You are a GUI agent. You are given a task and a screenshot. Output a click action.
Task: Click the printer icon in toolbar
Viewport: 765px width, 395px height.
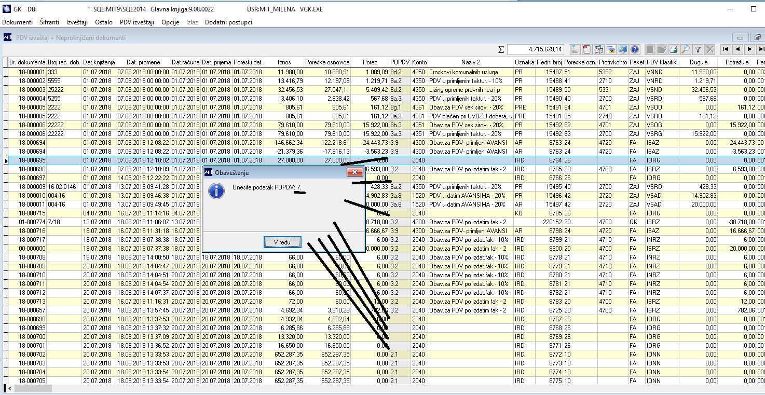pyautogui.click(x=674, y=49)
